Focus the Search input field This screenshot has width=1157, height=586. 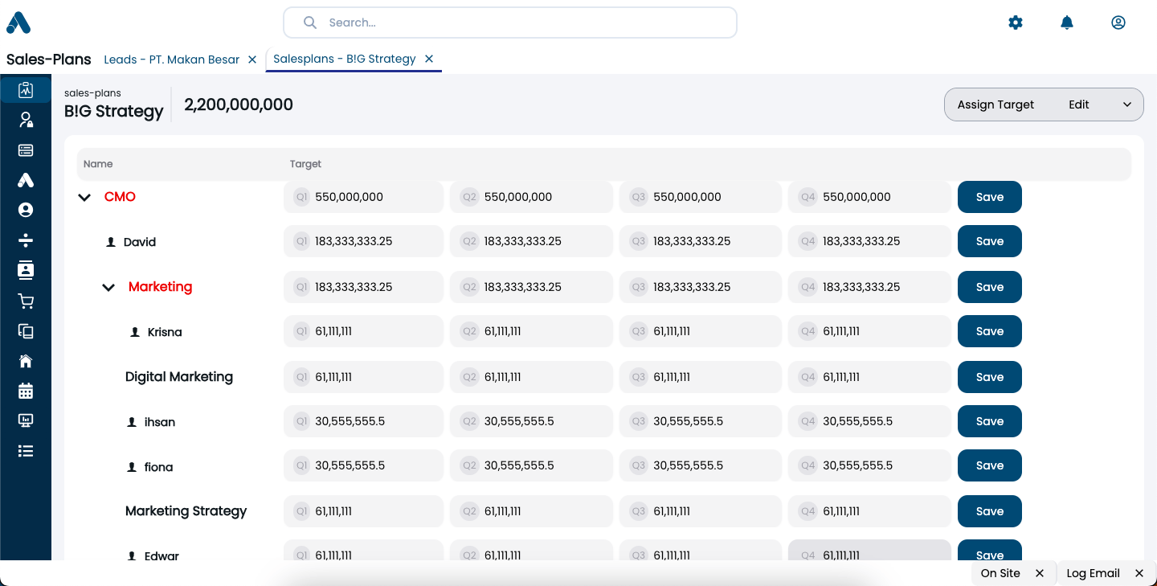click(x=510, y=23)
